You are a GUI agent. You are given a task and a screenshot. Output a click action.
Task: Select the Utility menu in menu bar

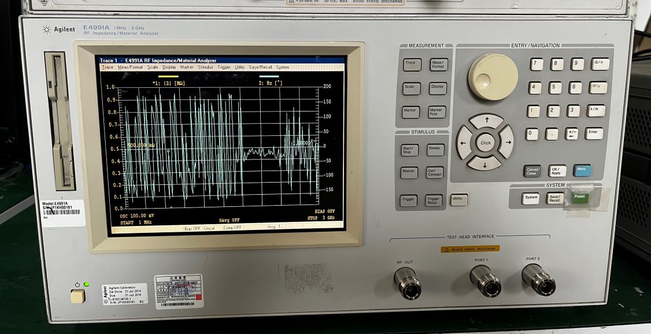(239, 67)
